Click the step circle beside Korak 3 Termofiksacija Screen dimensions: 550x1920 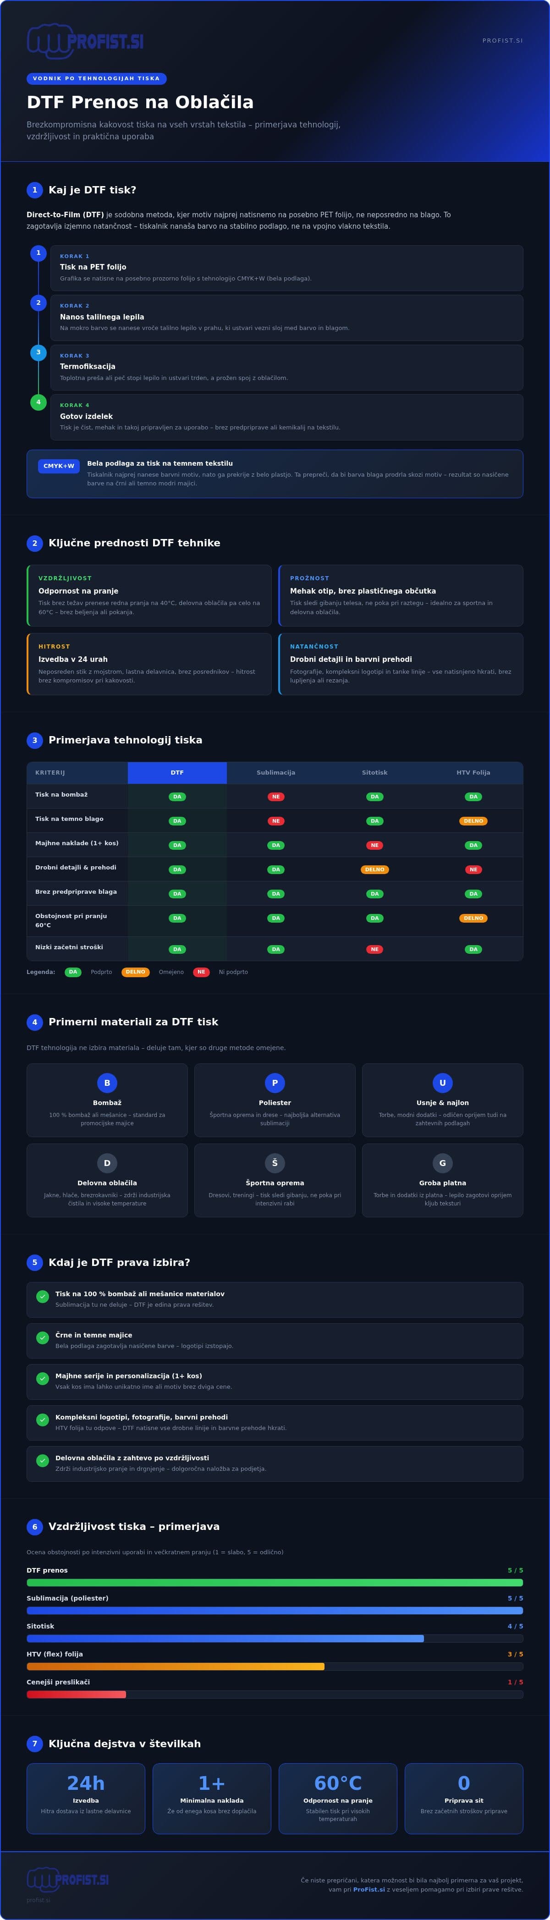pos(39,352)
